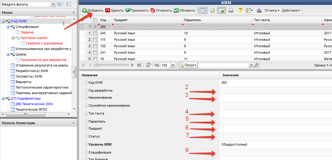Collapse the Спецификация tree node
The height and width of the screenshot is (160, 332).
[8, 27]
